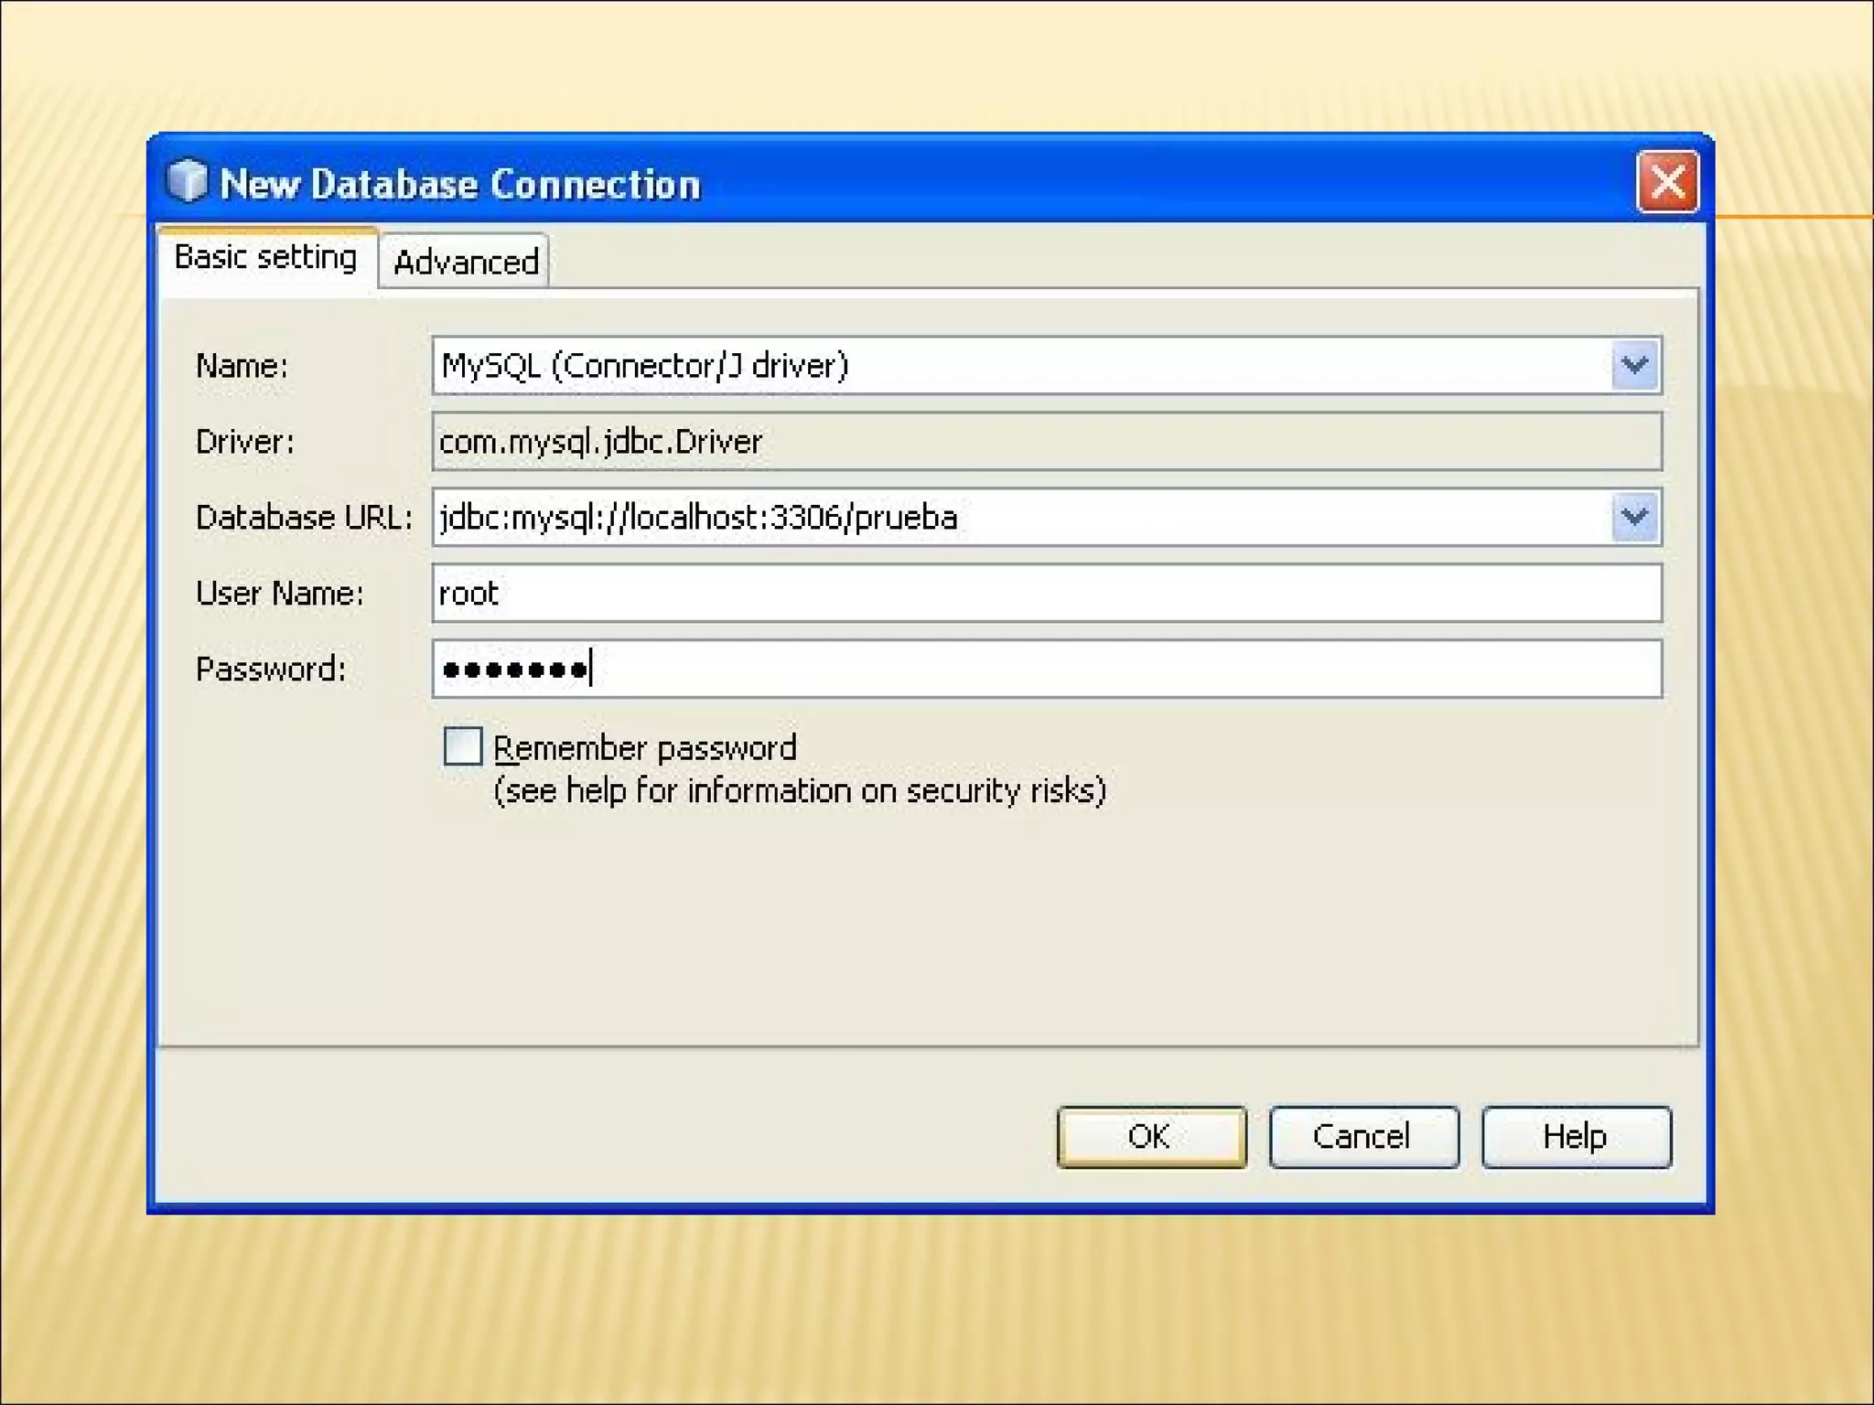Close the New Database Connection dialog
Screen dimensions: 1874x1405
coord(1666,182)
